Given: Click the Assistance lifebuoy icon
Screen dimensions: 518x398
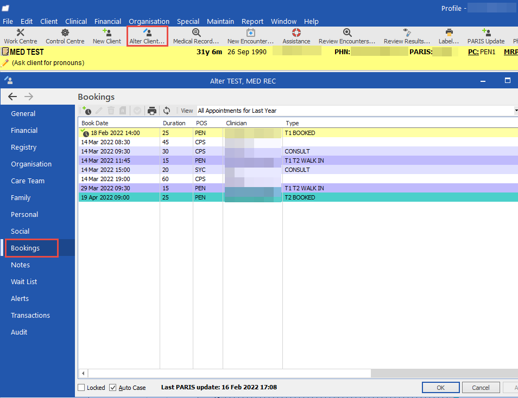Looking at the screenshot, I should point(296,33).
